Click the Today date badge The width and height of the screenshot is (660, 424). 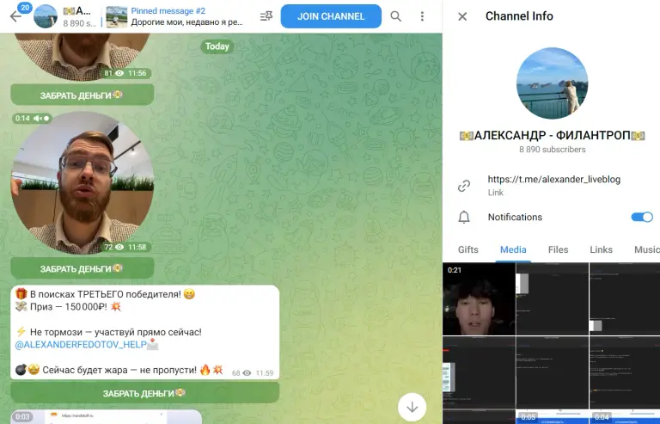tap(217, 46)
